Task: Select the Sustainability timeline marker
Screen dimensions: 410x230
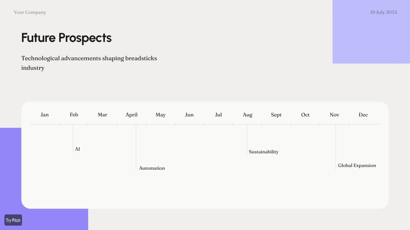Action: [263, 152]
